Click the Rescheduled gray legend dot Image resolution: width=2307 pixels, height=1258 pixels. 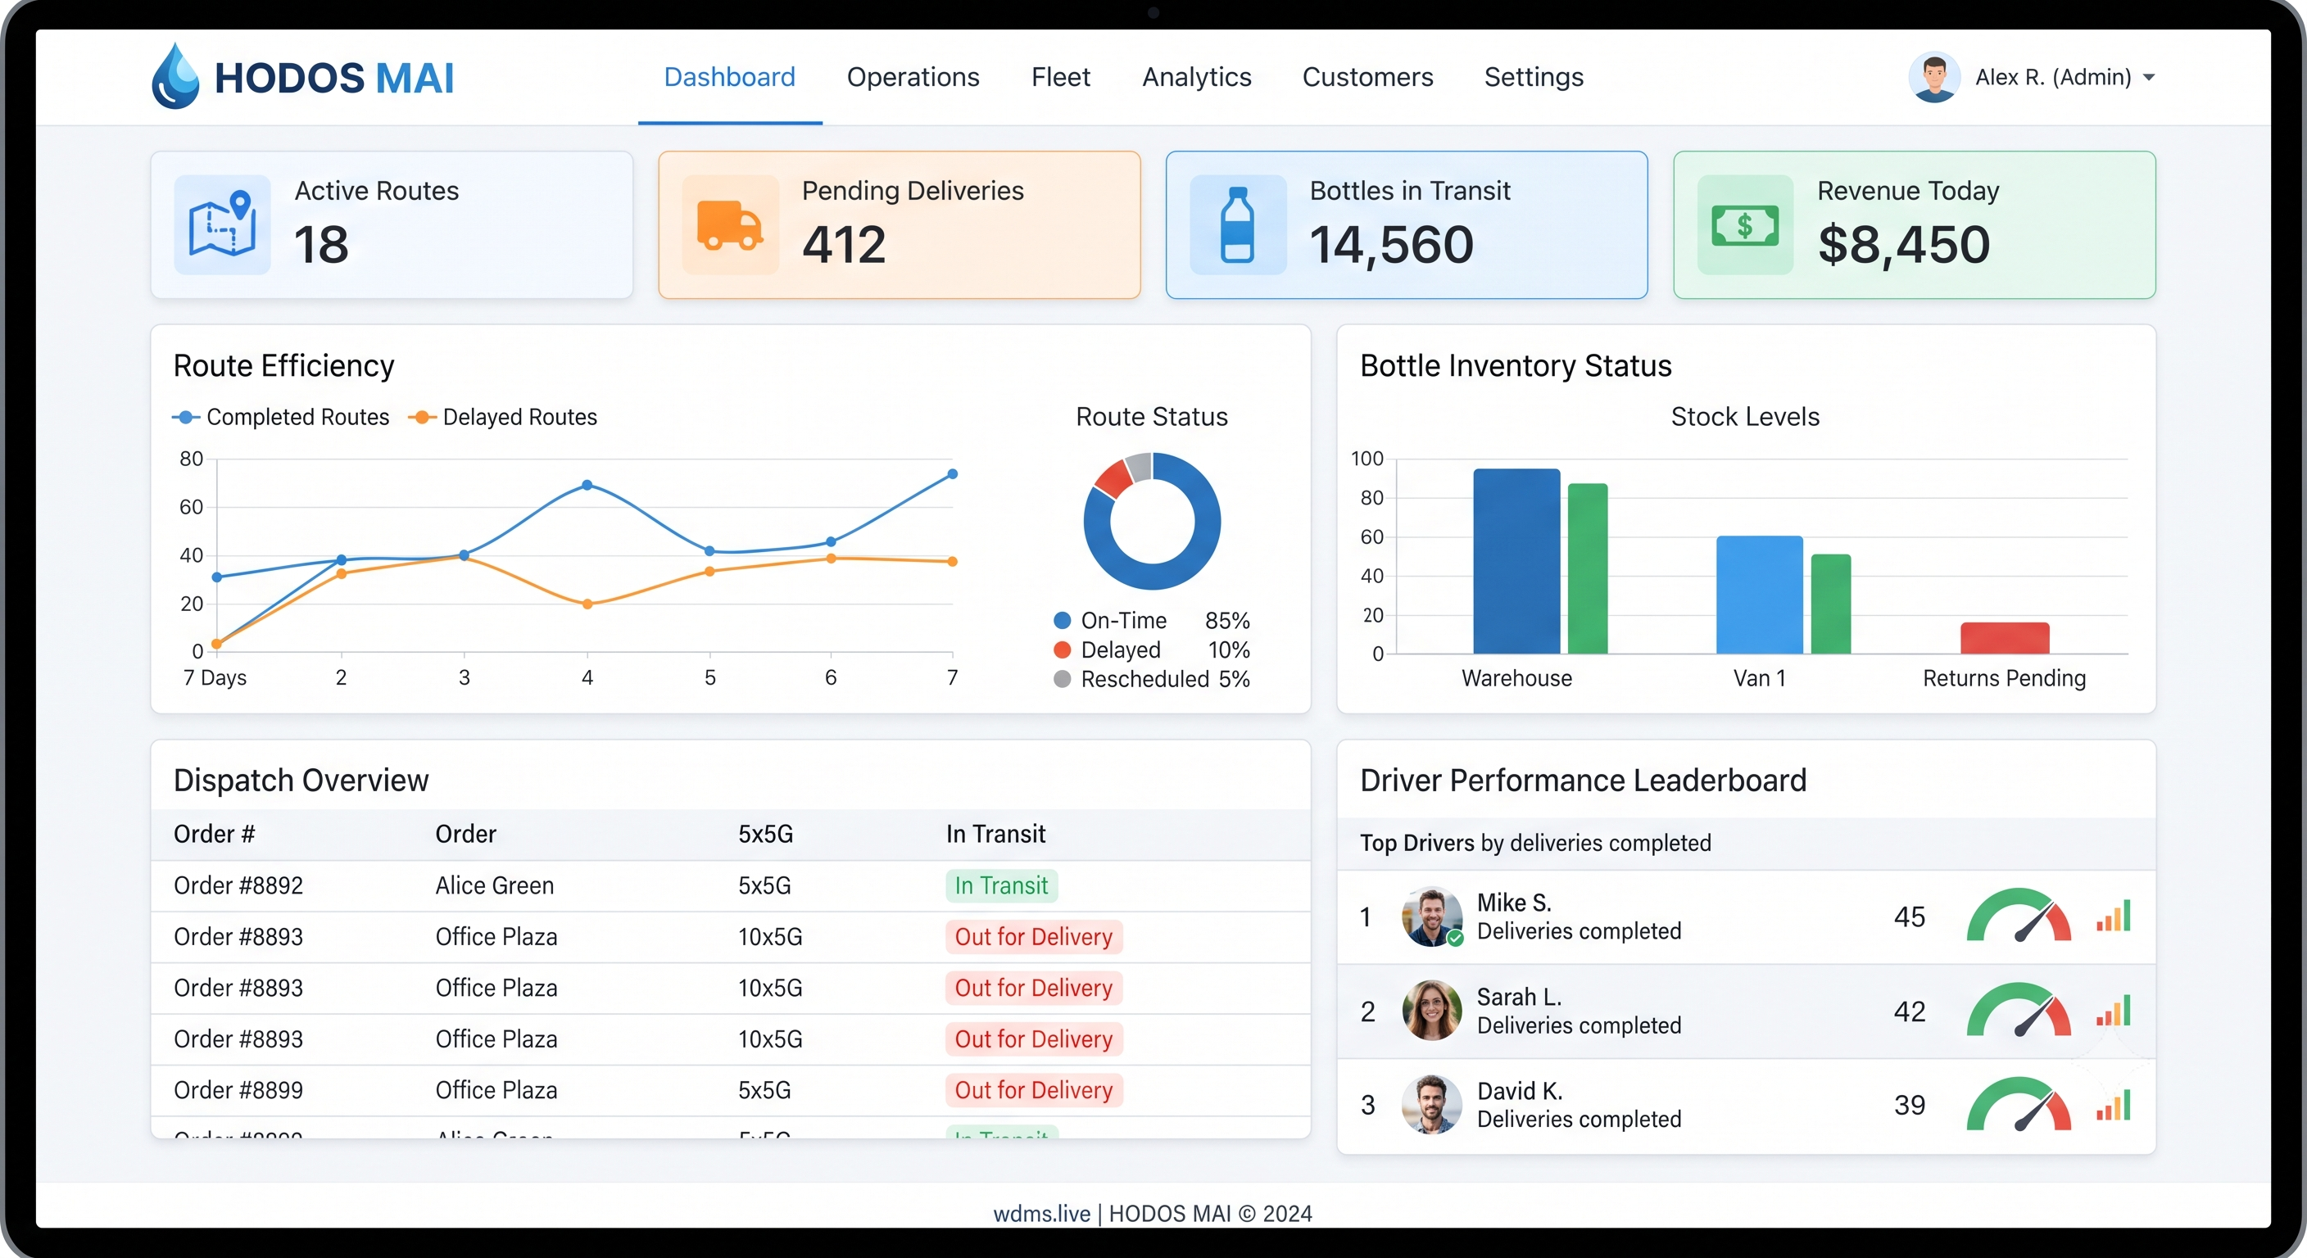coord(1062,680)
